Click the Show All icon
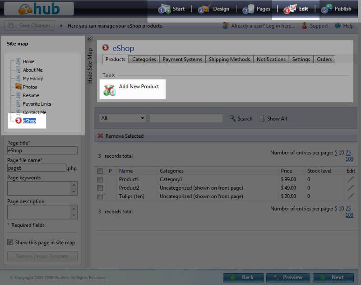The image size is (361, 285). (262, 118)
